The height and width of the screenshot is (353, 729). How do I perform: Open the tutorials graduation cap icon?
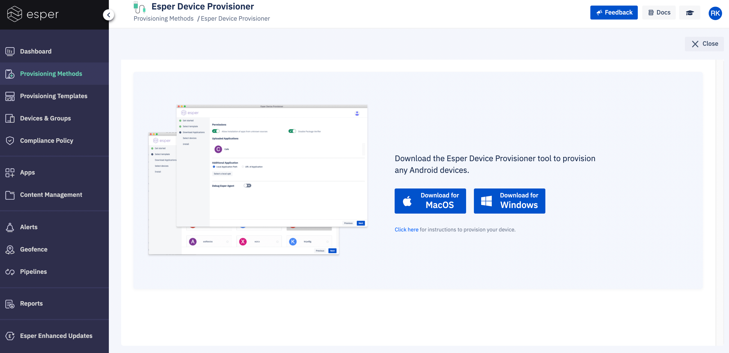coord(690,13)
